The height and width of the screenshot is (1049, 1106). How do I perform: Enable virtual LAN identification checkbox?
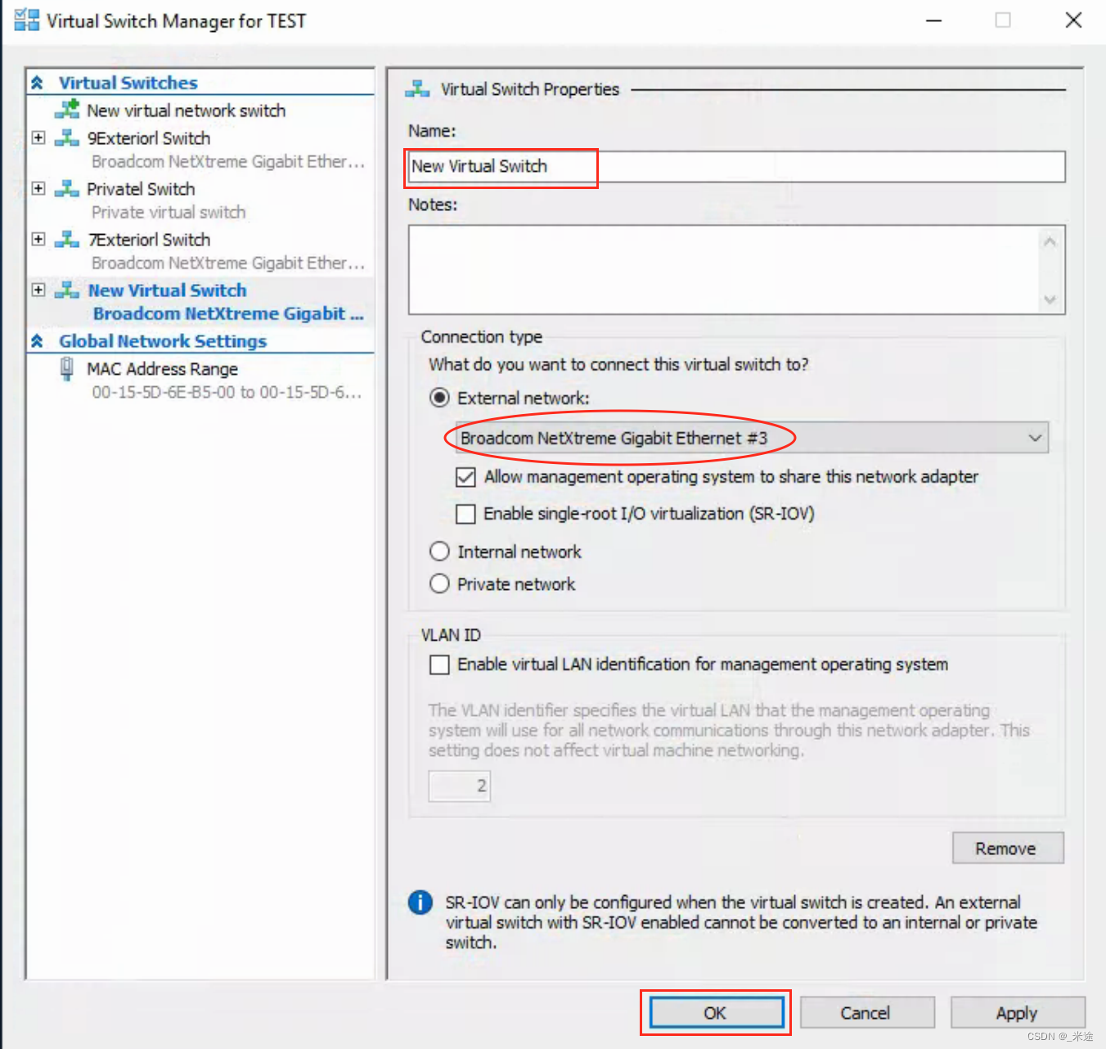439,664
